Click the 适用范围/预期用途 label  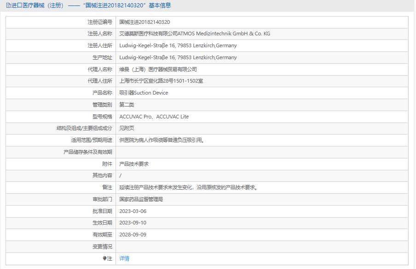92,140
